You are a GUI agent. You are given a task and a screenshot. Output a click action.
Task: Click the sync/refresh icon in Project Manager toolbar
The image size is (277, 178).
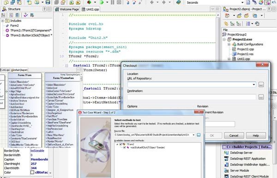[x=257, y=24]
